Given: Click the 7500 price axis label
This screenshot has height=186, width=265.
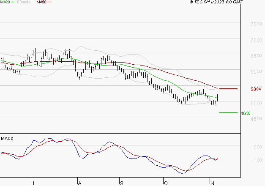Looking at the screenshot, I should tap(256, 24).
